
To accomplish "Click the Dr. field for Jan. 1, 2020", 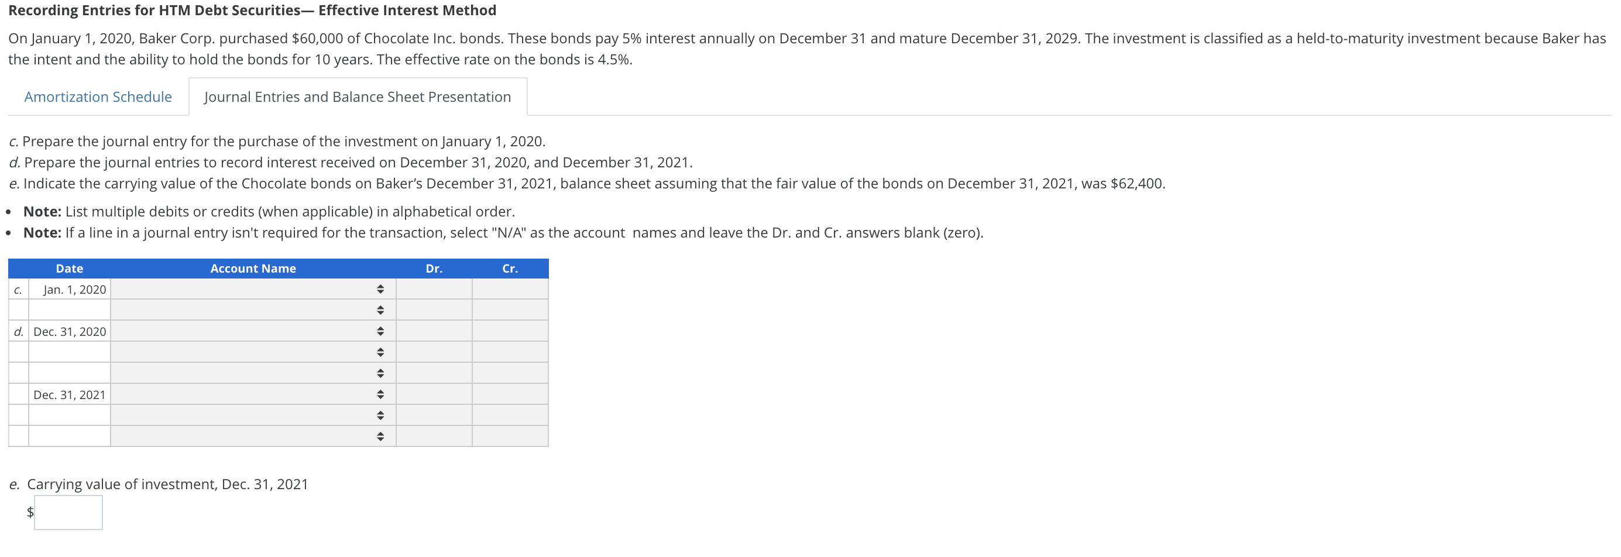I will click(434, 289).
